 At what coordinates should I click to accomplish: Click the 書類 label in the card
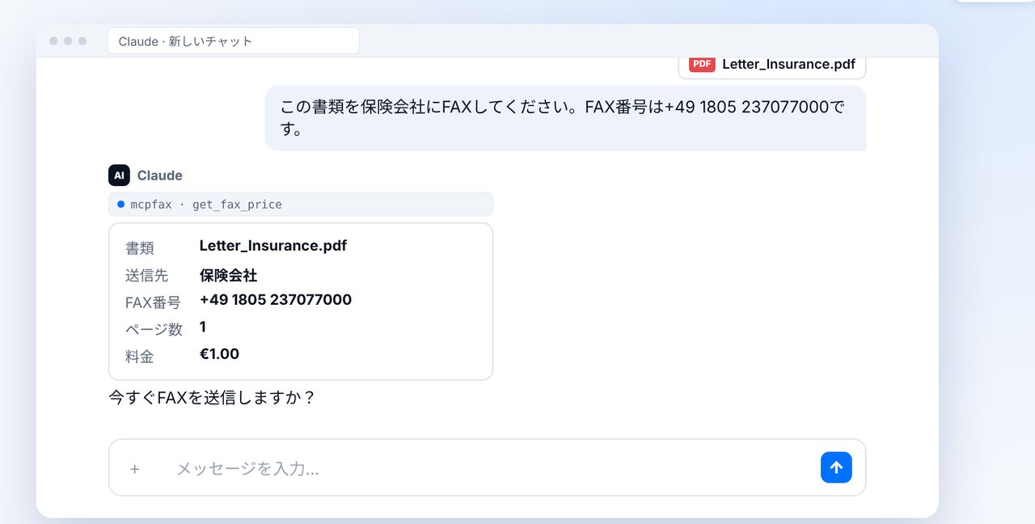(140, 248)
